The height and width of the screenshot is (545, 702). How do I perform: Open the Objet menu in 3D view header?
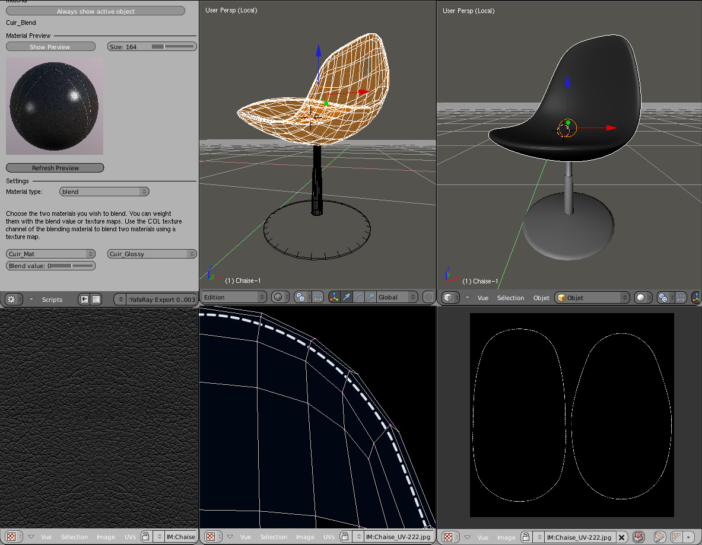541,298
